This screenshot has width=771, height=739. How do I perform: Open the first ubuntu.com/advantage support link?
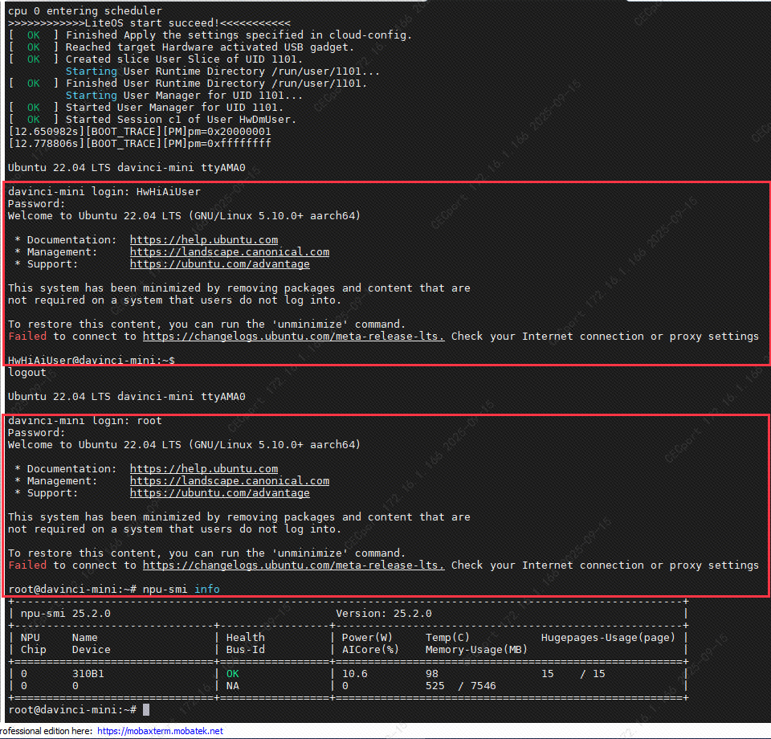point(220,264)
